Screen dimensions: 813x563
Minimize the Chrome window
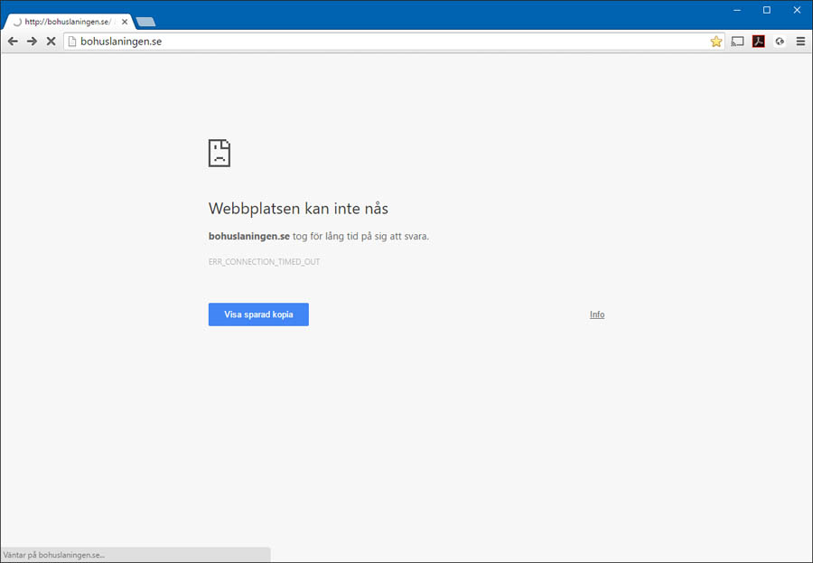(x=737, y=10)
